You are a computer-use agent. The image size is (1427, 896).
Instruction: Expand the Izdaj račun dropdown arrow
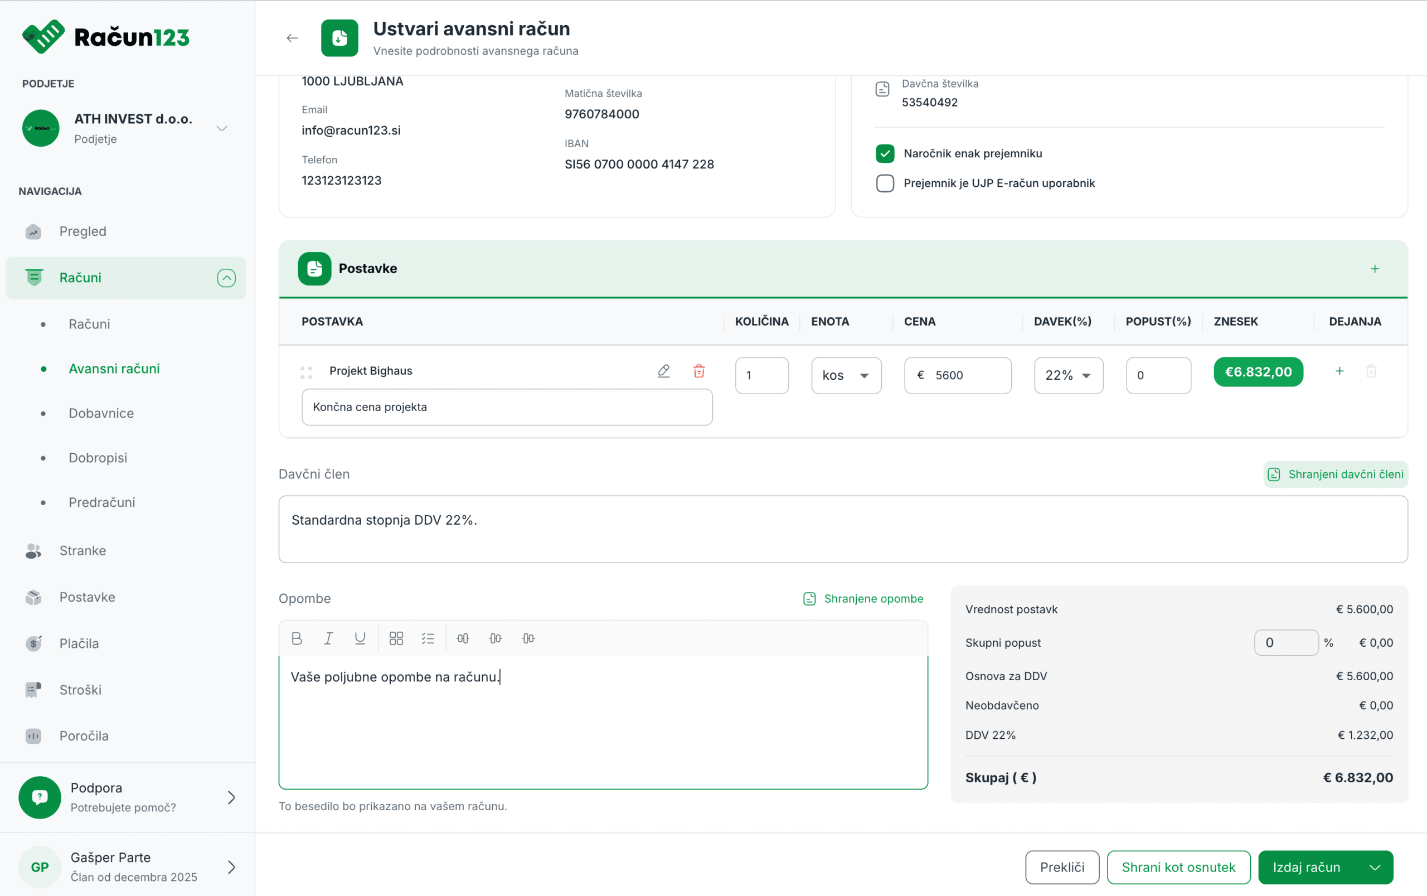pyautogui.click(x=1375, y=868)
